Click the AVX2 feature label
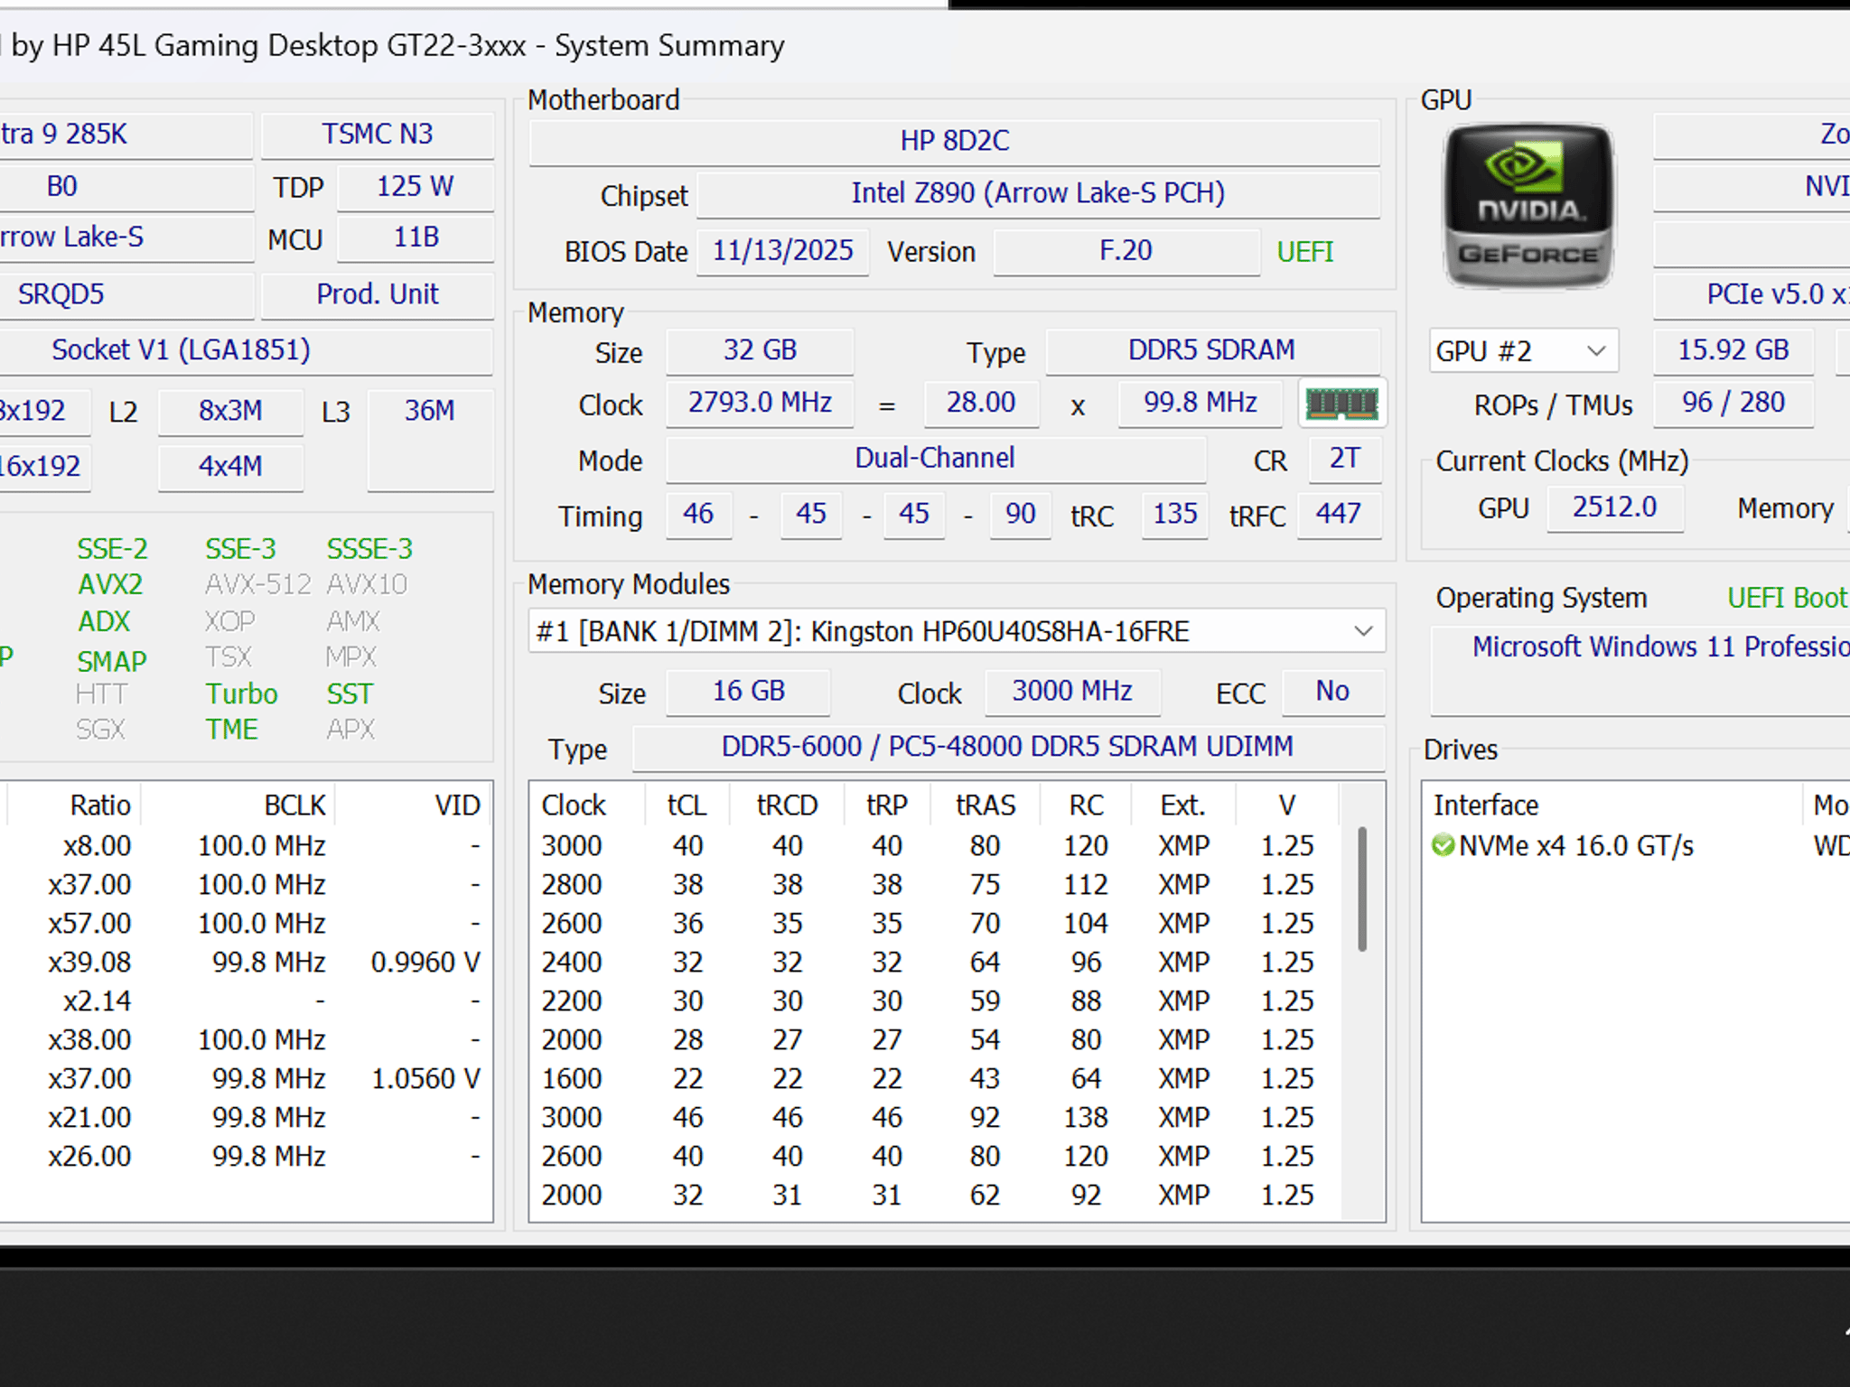This screenshot has height=1387, width=1850. [110, 585]
